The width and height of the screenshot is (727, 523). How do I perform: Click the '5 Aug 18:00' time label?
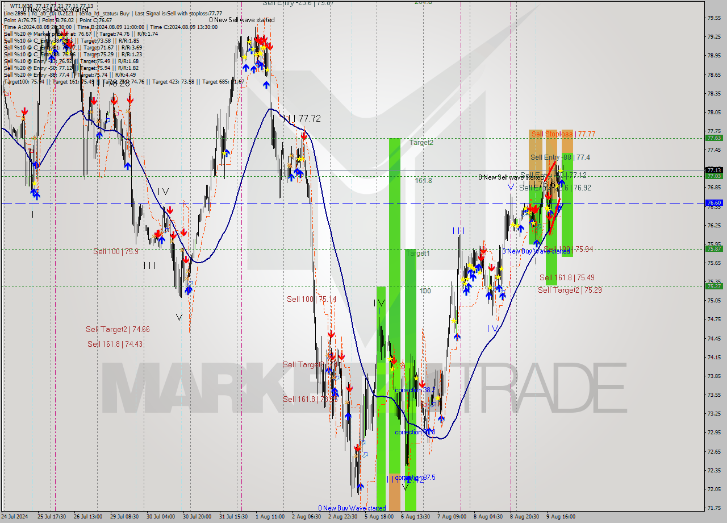coord(379,517)
